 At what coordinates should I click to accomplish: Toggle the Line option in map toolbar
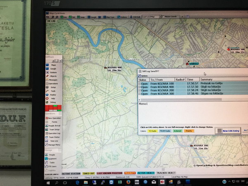coord(63,17)
